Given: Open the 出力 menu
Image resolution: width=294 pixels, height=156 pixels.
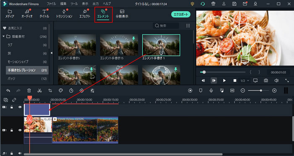Looking at the screenshot, I should pyautogui.click(x=96, y=4).
